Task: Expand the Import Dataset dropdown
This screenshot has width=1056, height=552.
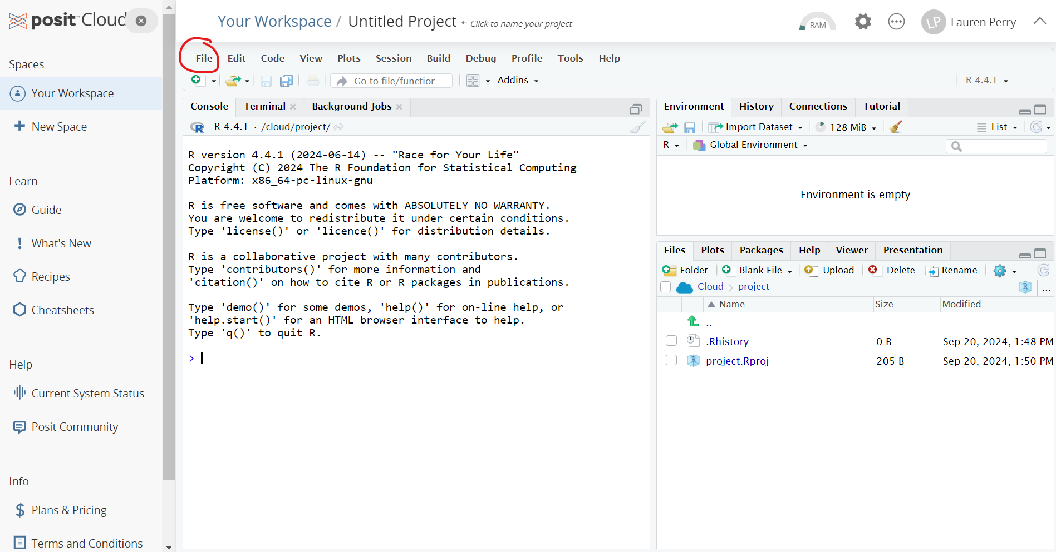Action: tap(755, 127)
